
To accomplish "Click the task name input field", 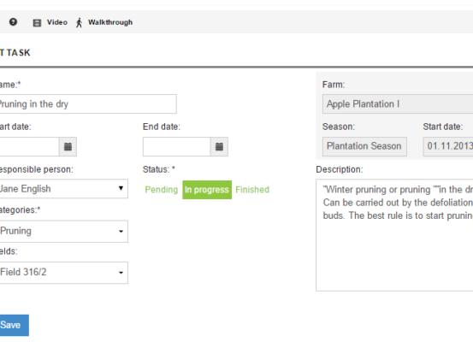I will click(87, 104).
